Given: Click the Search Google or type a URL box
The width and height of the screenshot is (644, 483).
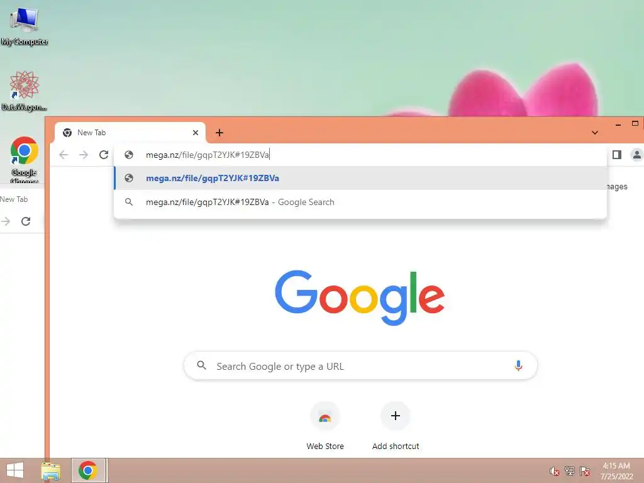Looking at the screenshot, I should pos(360,365).
